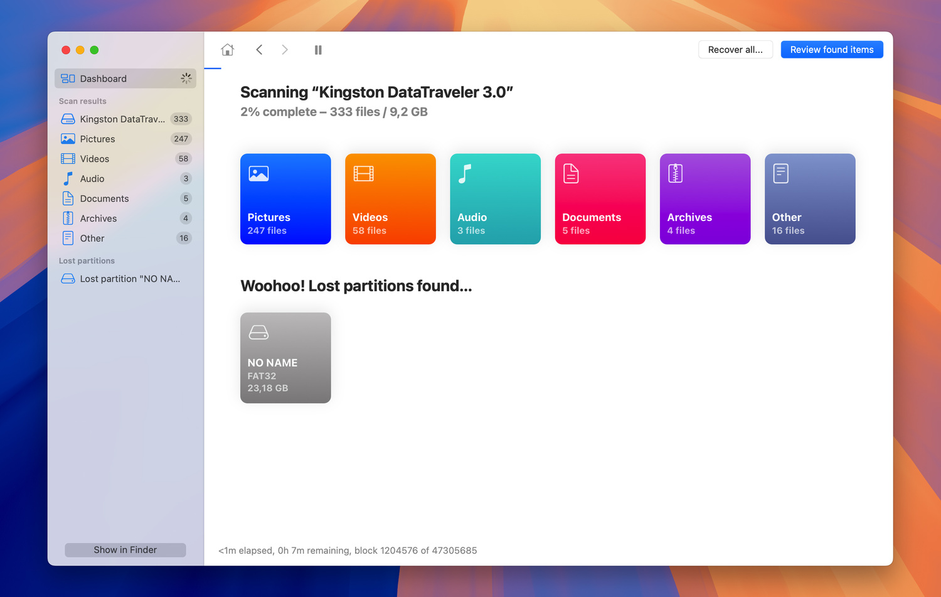This screenshot has height=597, width=941.
Task: Click the 58 badge next to Videos
Action: [183, 159]
